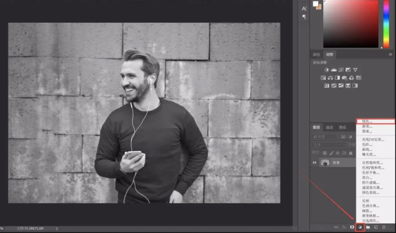Add a Posterize adjustment from the third icon row
This screenshot has height=233, width=396.
[x=334, y=85]
